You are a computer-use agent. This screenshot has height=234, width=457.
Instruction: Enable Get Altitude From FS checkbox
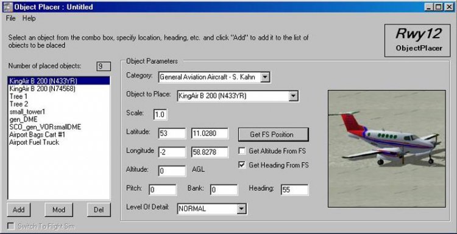coord(242,151)
